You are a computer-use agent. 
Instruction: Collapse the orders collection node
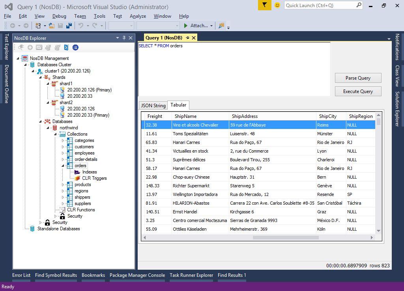(x=63, y=166)
